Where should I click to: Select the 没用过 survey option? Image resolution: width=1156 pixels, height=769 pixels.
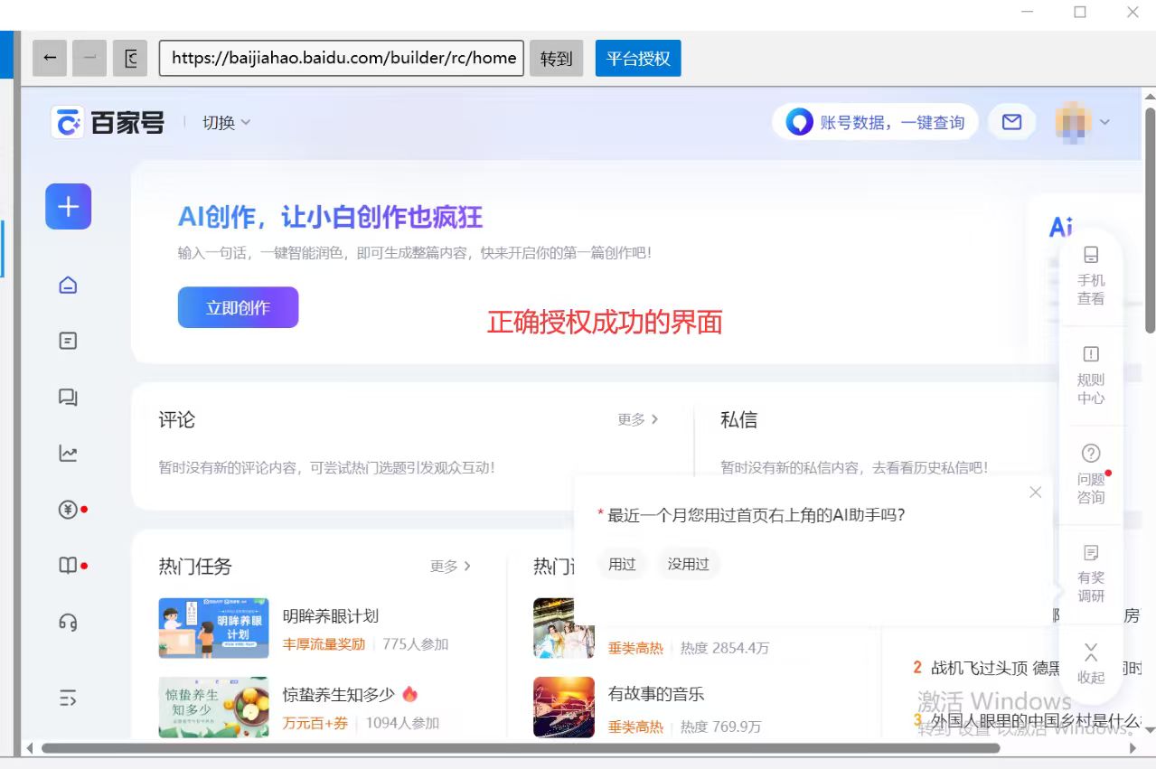688,564
